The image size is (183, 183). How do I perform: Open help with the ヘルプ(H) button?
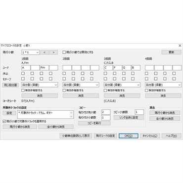[x=172, y=136]
